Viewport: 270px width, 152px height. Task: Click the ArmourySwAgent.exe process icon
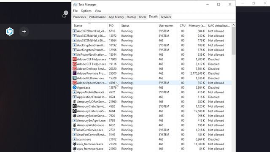[x=74, y=120]
